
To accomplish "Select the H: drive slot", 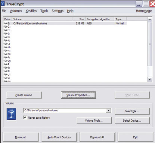I will [7, 30].
